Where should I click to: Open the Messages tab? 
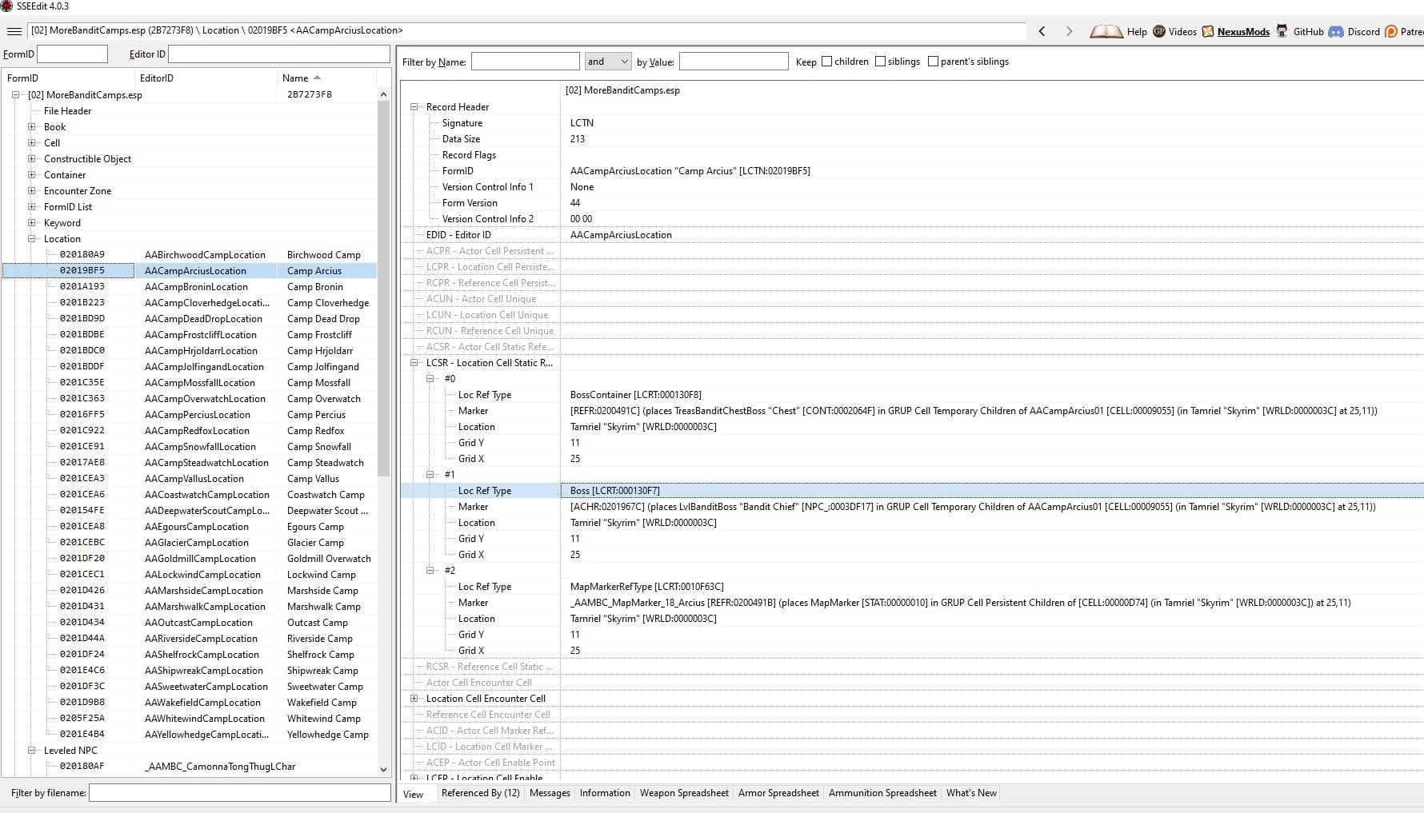pyautogui.click(x=550, y=793)
